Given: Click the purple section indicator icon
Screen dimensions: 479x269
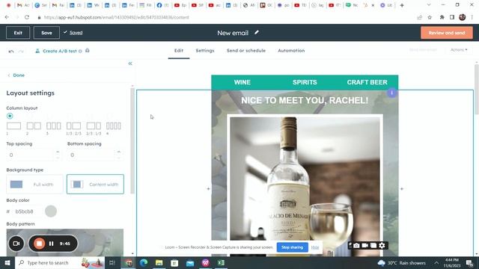Looking at the screenshot, I should [391, 93].
